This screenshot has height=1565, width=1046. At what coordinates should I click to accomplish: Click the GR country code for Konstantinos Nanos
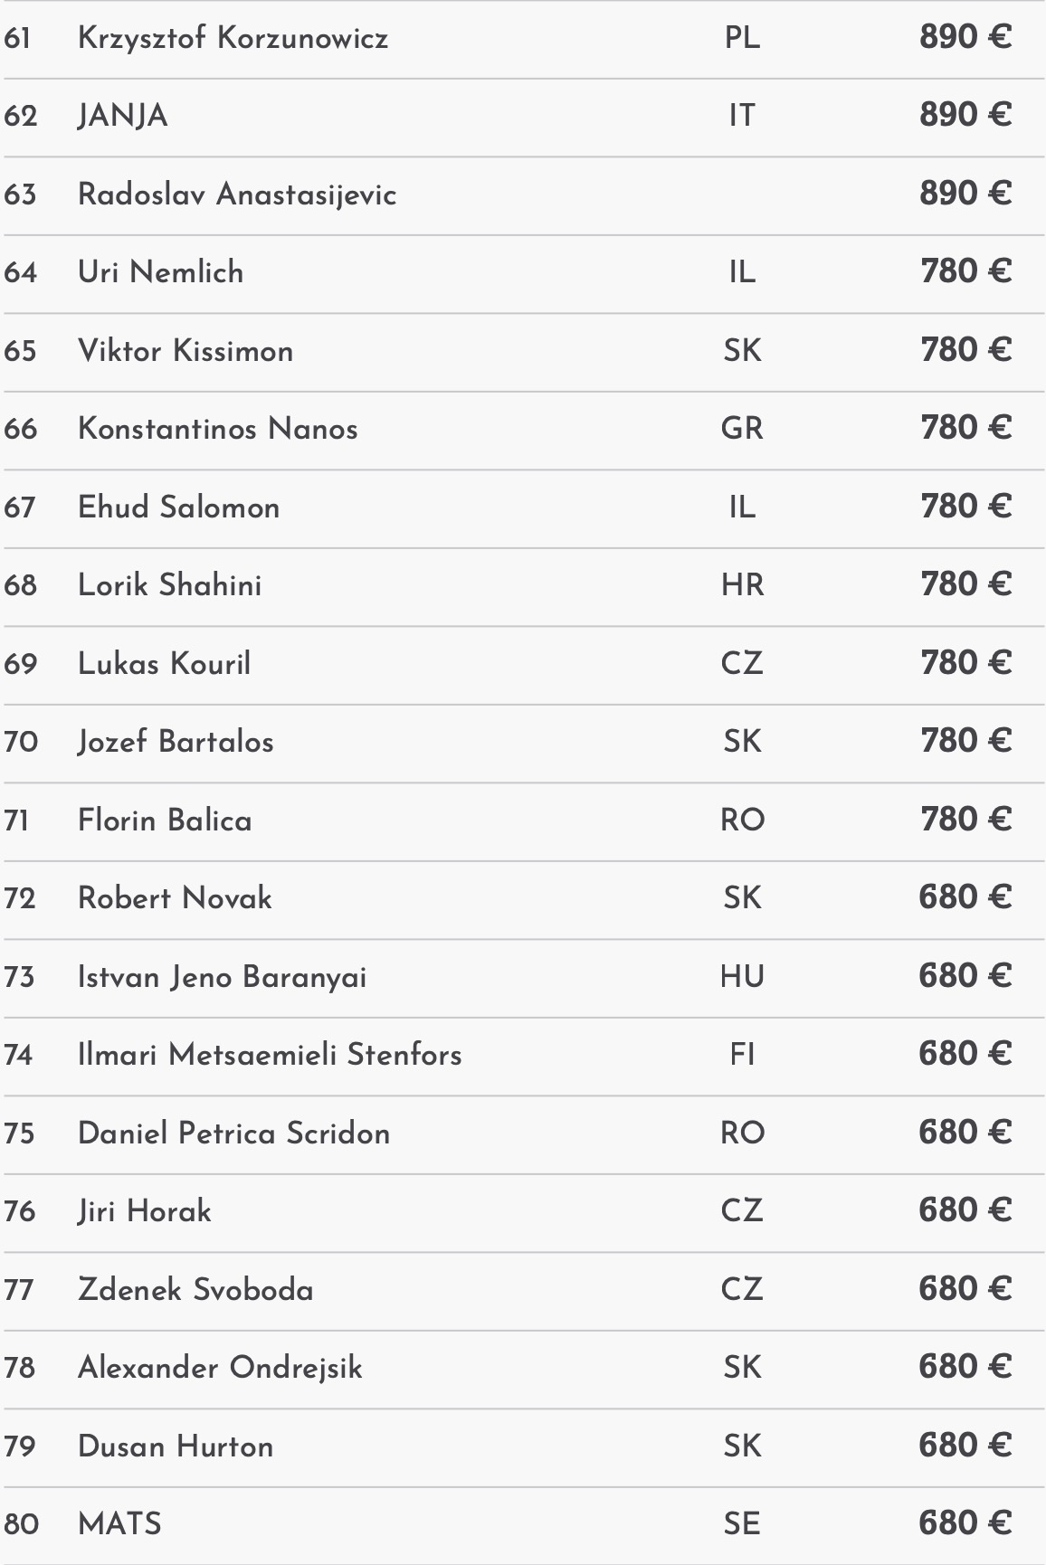click(742, 429)
